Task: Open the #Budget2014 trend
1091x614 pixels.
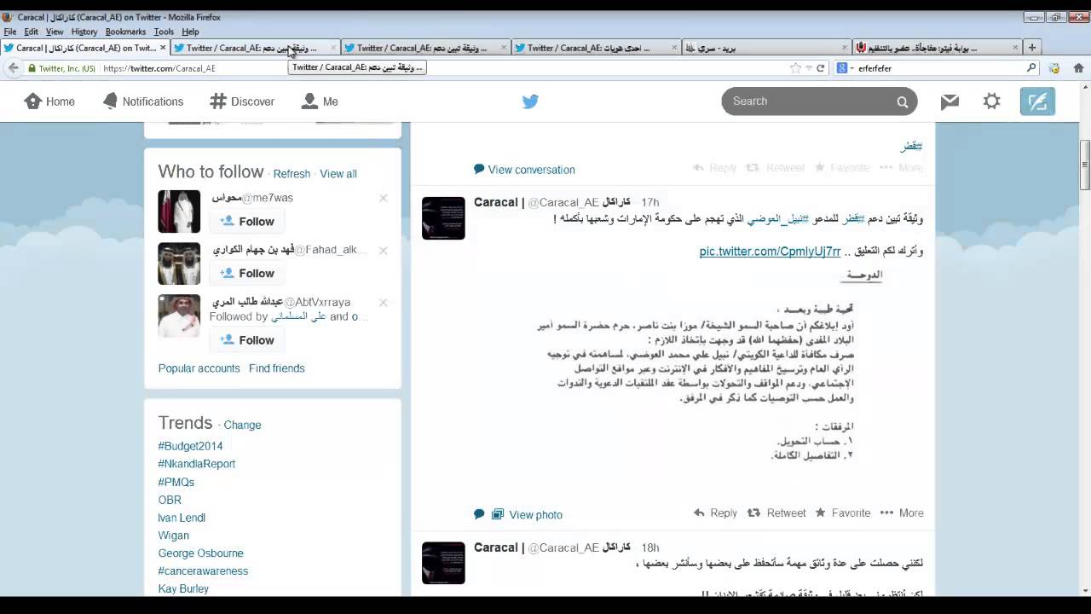Action: 190,446
